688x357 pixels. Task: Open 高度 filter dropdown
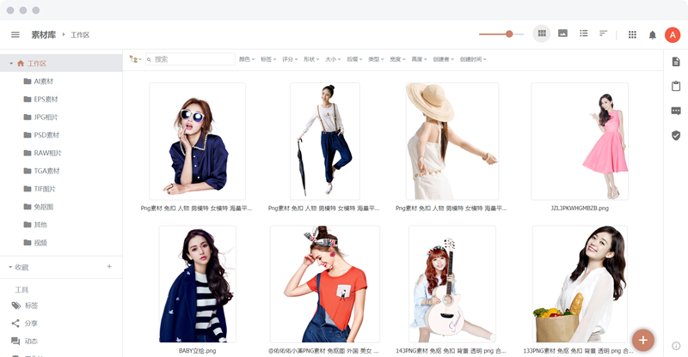coord(419,59)
